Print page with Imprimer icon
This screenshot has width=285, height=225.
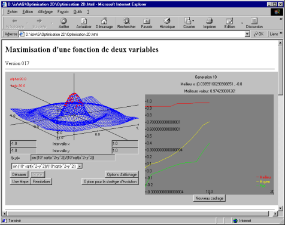[x=210, y=21]
